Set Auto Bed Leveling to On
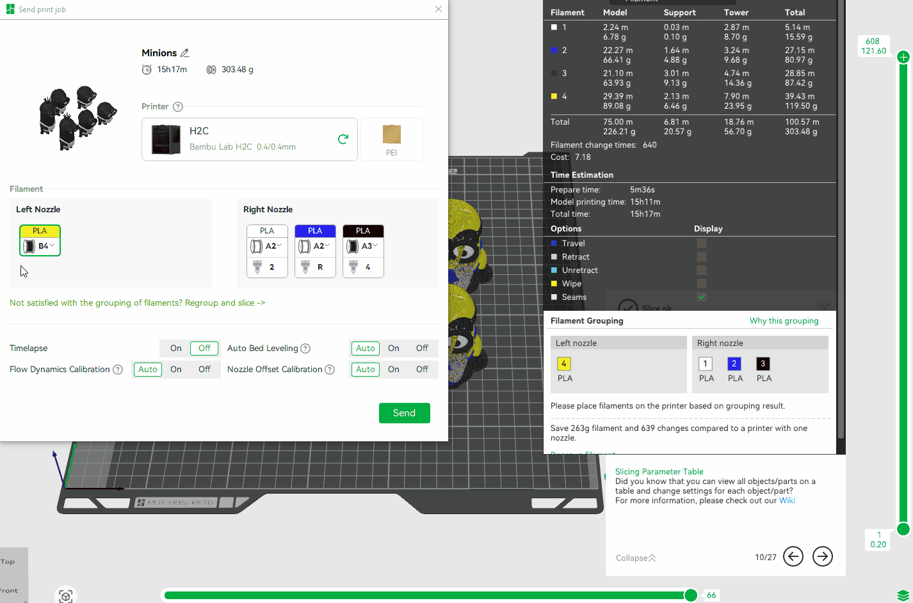This screenshot has height=603, width=913. click(x=394, y=348)
